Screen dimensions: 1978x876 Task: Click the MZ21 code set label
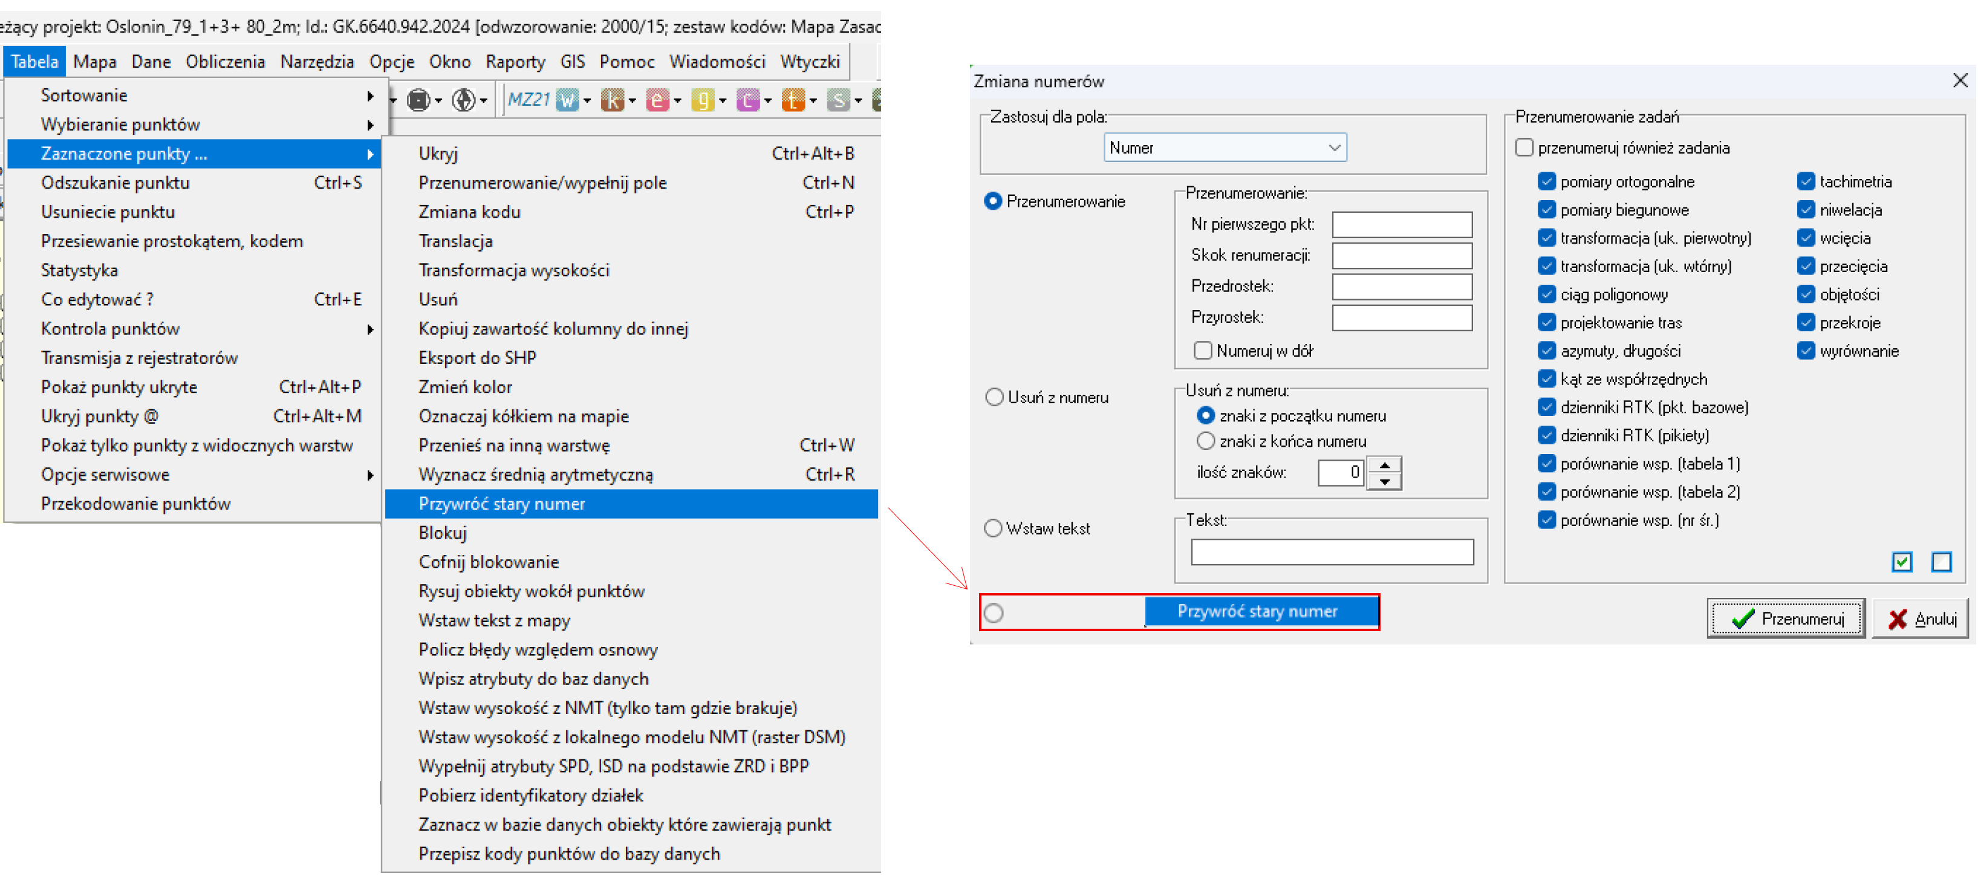(x=529, y=100)
